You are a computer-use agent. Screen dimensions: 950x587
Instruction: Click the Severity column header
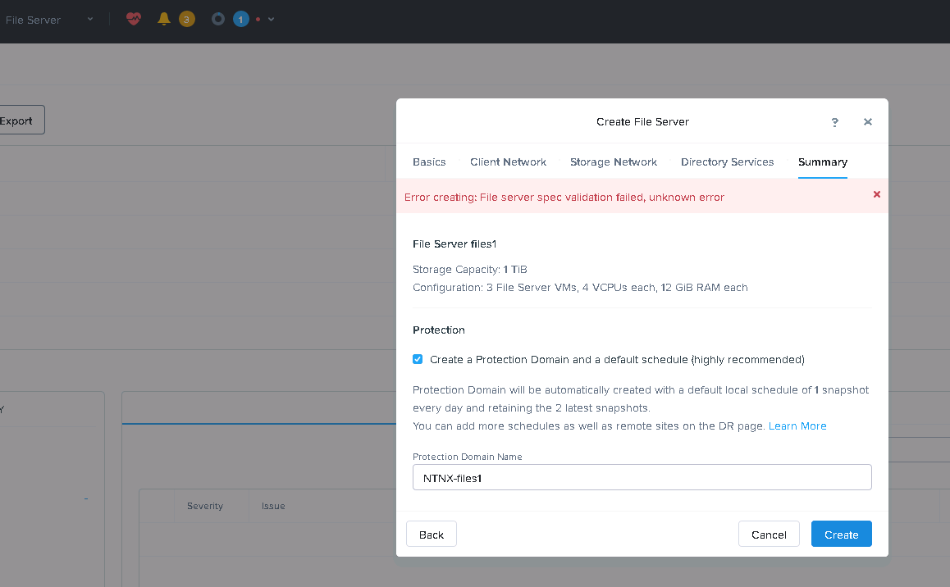click(x=205, y=506)
